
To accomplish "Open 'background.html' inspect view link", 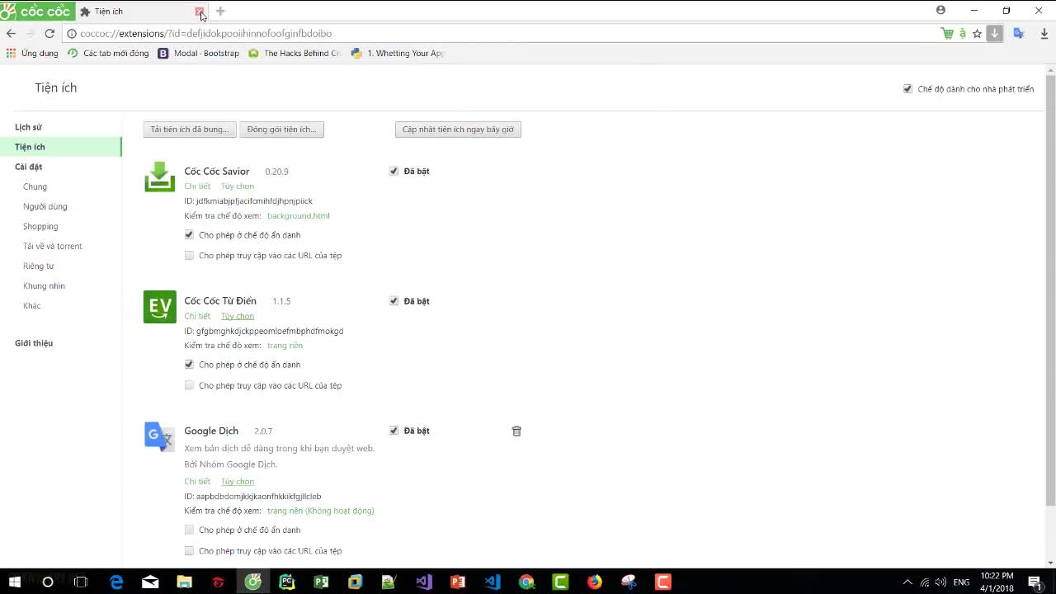I will coord(299,216).
